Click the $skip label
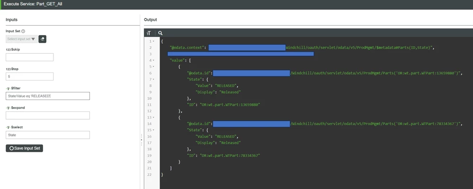This screenshot has height=189, width=473. tap(15, 50)
